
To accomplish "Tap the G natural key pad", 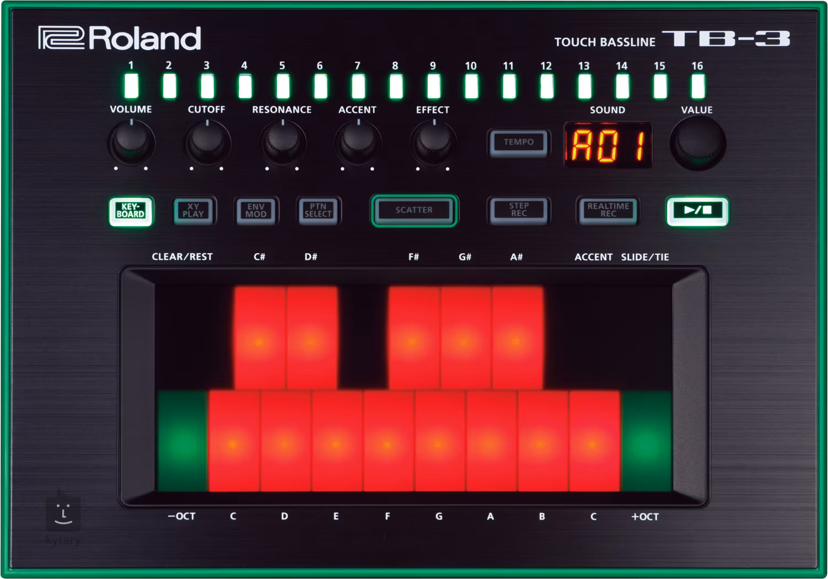I will (x=439, y=441).
